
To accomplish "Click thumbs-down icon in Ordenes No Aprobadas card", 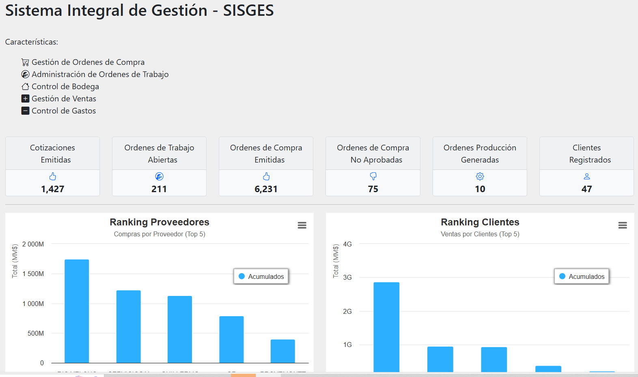I will pyautogui.click(x=373, y=176).
